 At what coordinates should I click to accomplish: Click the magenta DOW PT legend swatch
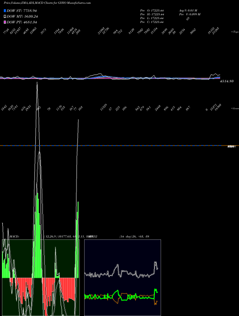pos(5,22)
